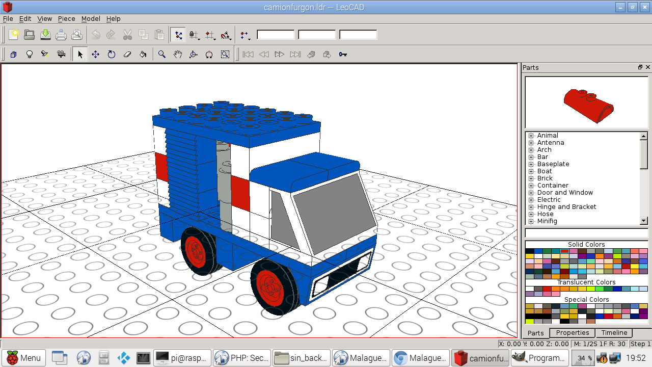Activate the Pan hand tool

[177, 54]
